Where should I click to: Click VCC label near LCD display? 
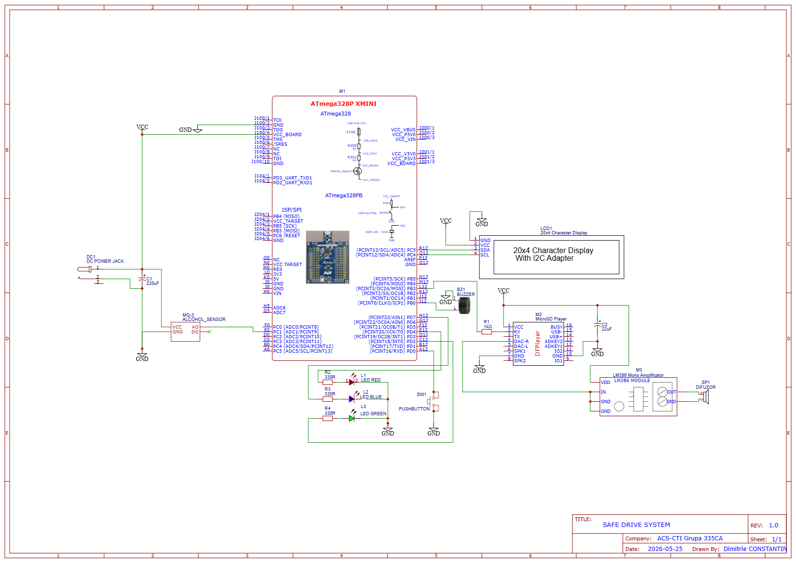(x=446, y=221)
